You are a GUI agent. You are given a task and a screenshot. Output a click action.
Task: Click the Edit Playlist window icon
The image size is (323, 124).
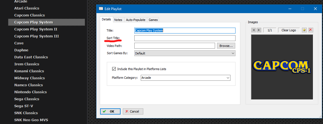point(101,9)
